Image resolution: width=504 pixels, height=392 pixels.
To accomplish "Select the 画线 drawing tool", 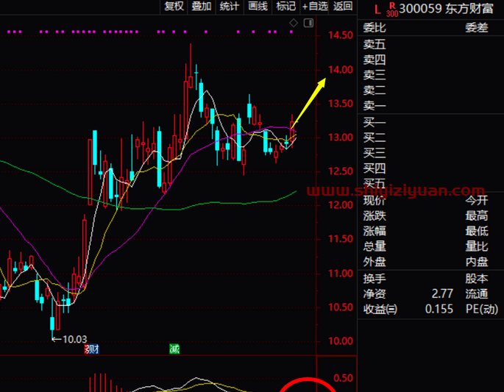I will [x=258, y=7].
